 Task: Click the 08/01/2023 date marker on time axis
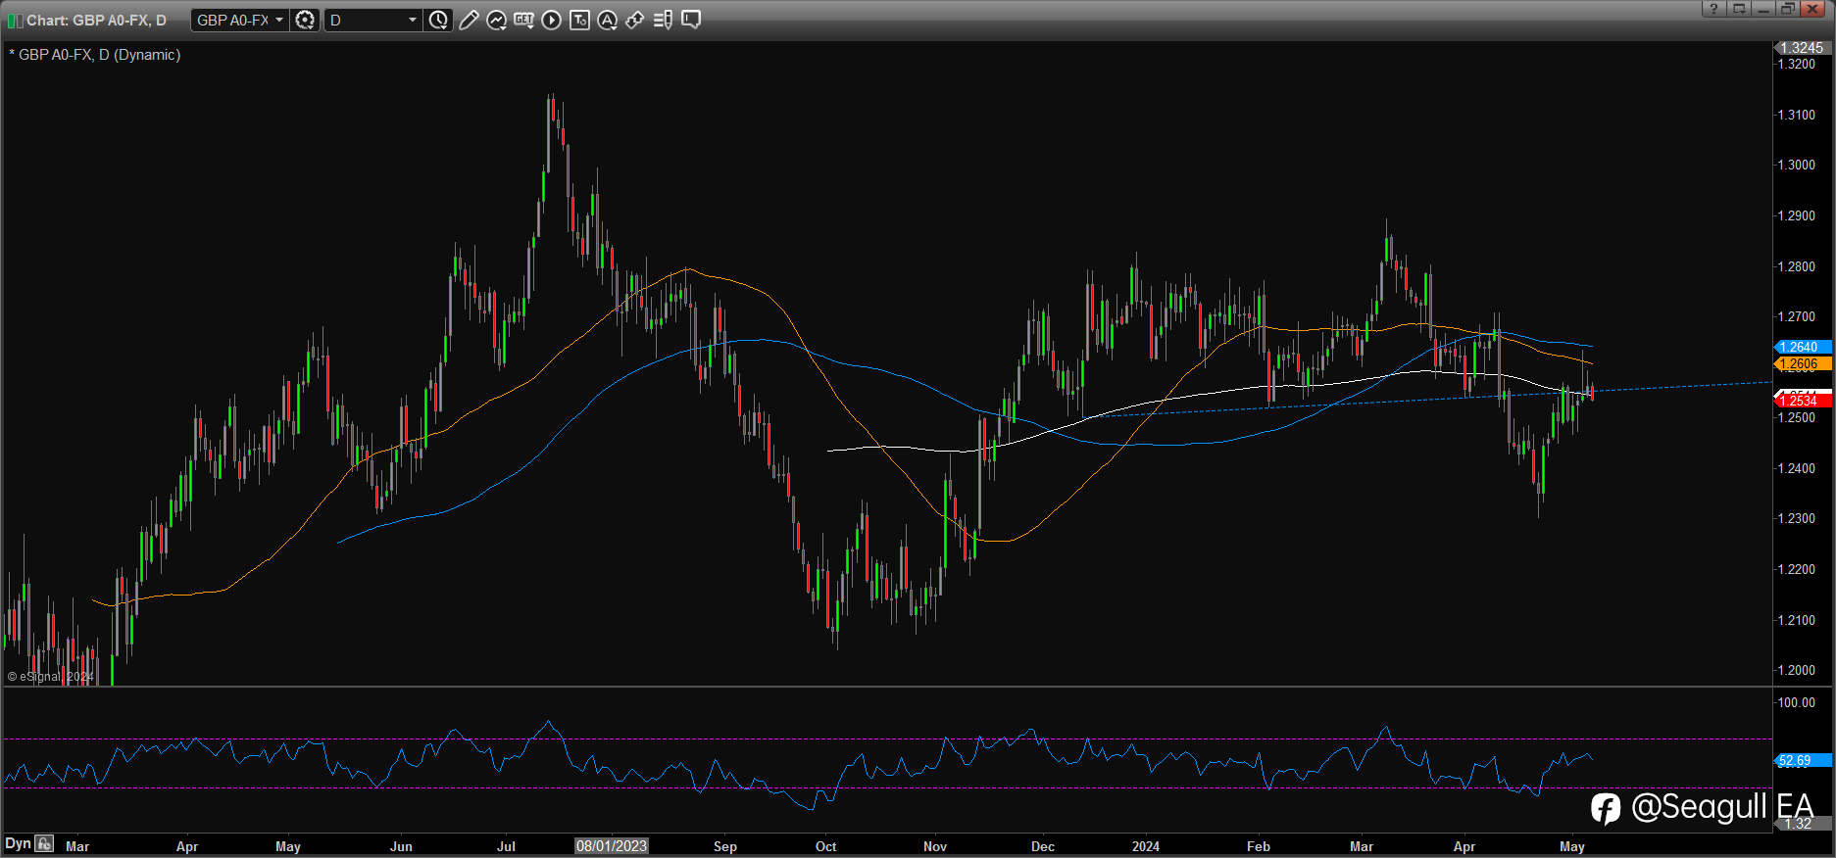coord(612,846)
